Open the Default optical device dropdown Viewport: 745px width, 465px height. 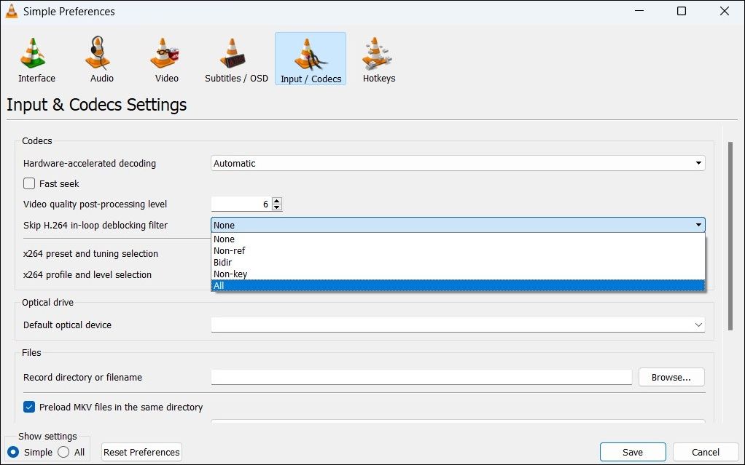coord(458,325)
